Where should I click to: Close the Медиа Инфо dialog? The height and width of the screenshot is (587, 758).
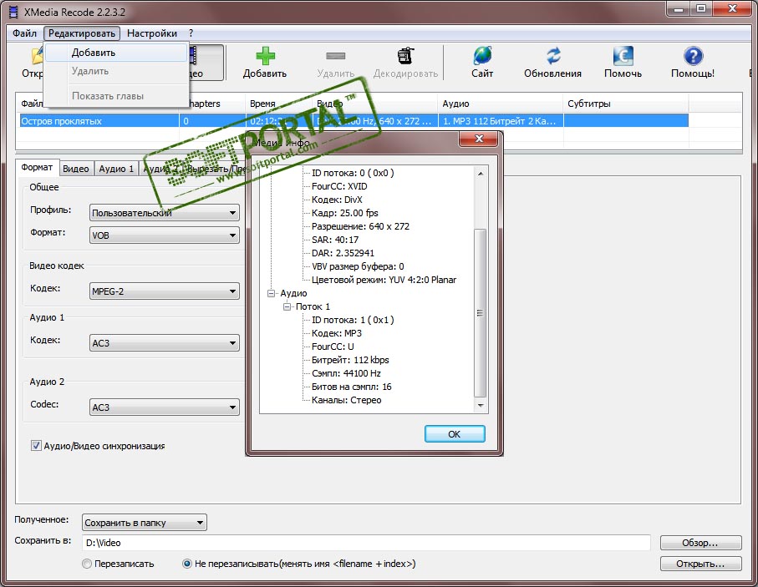tap(479, 139)
